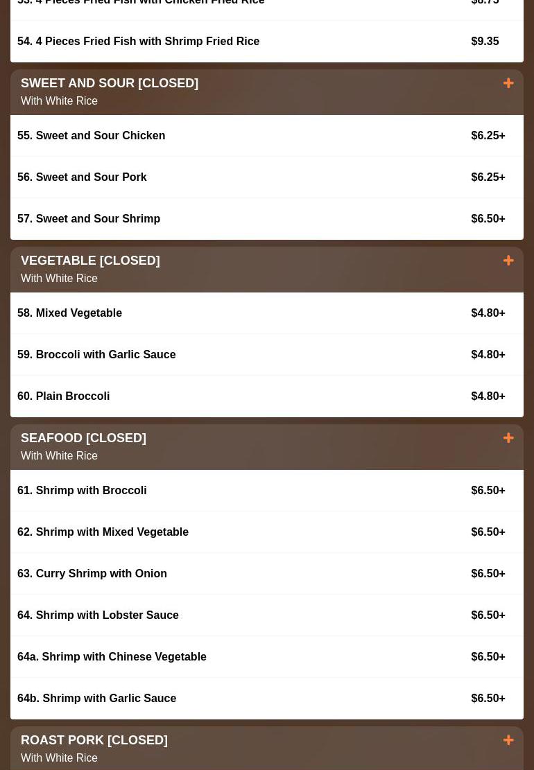
Task: Click the plus icon beside Vegetable section
Action: pos(508,261)
